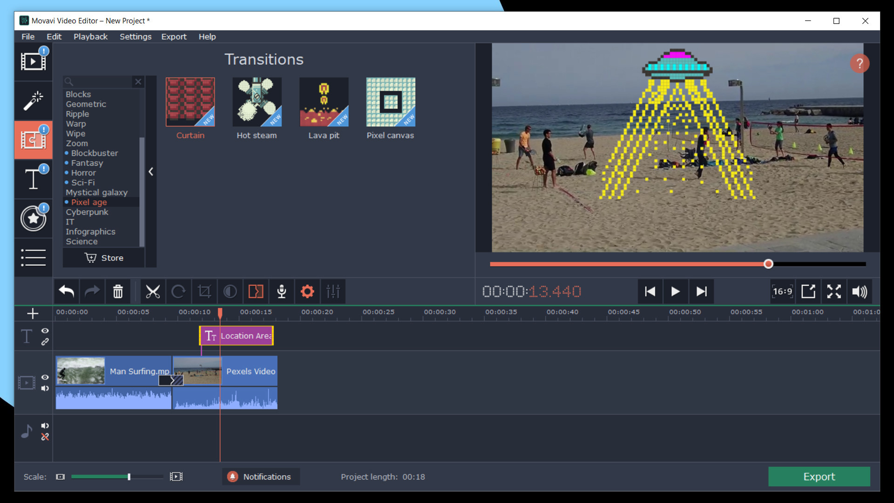The width and height of the screenshot is (894, 503).
Task: Click the Record Audio microphone icon
Action: tap(281, 291)
